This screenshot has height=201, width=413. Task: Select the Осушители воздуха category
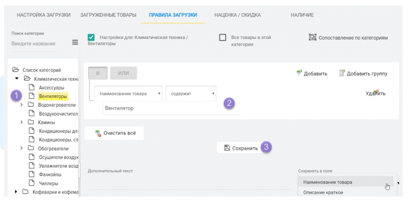[x=59, y=157]
